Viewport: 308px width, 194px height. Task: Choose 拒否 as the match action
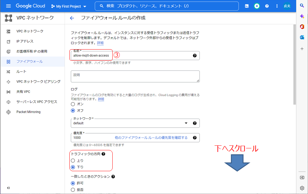click(73, 190)
